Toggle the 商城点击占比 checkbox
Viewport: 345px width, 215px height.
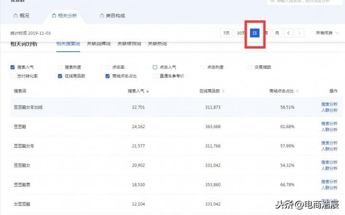point(107,76)
